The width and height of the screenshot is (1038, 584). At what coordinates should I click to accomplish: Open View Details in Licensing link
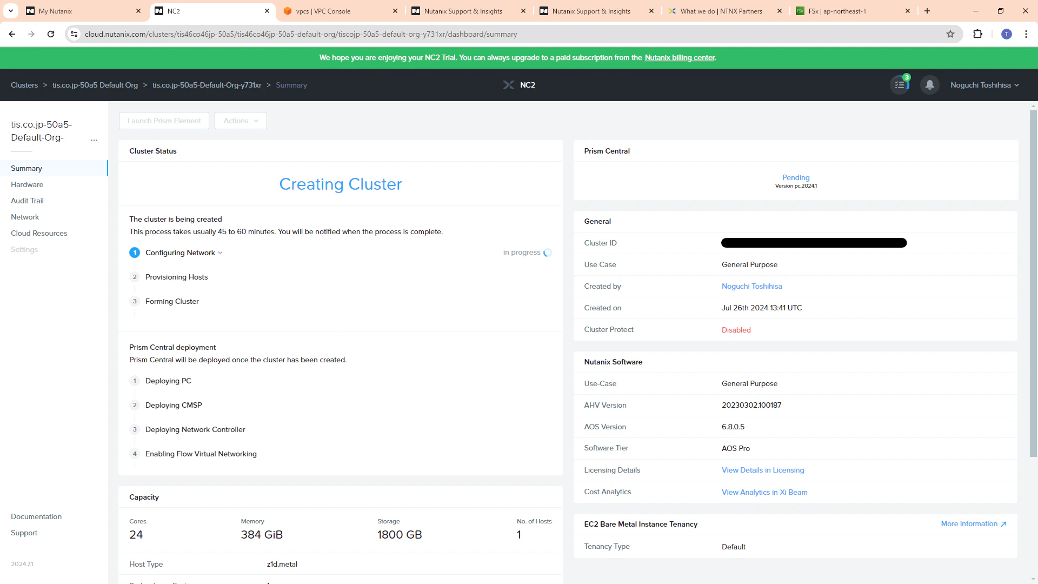click(x=763, y=470)
